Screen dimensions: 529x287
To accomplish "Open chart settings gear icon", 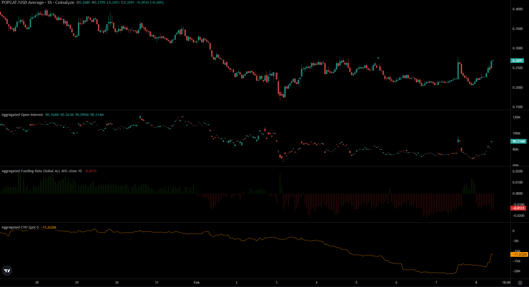I will click(x=520, y=283).
